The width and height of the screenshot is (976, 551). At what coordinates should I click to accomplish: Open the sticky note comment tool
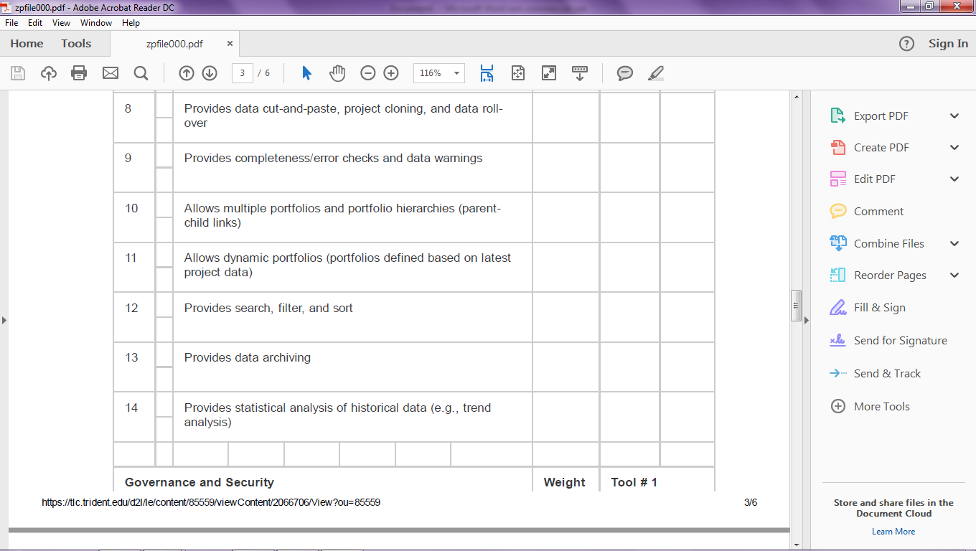pos(624,72)
